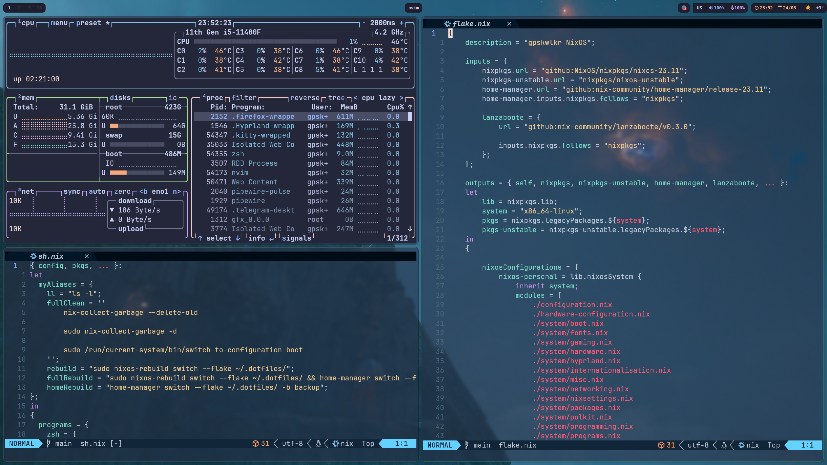Image resolution: width=827 pixels, height=465 pixels.
Task: Click the filter field in proc panel
Action: (244, 98)
